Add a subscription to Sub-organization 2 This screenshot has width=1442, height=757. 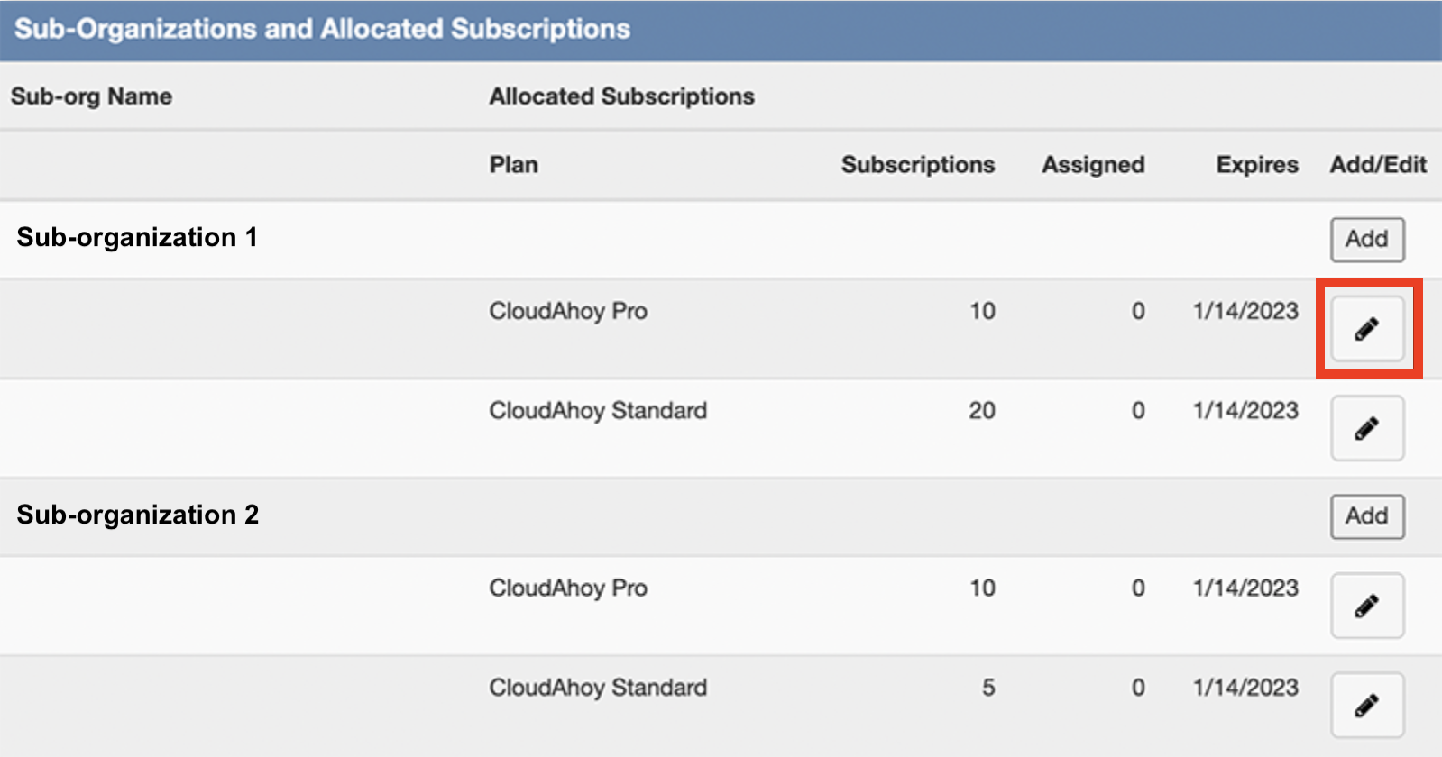(x=1367, y=516)
